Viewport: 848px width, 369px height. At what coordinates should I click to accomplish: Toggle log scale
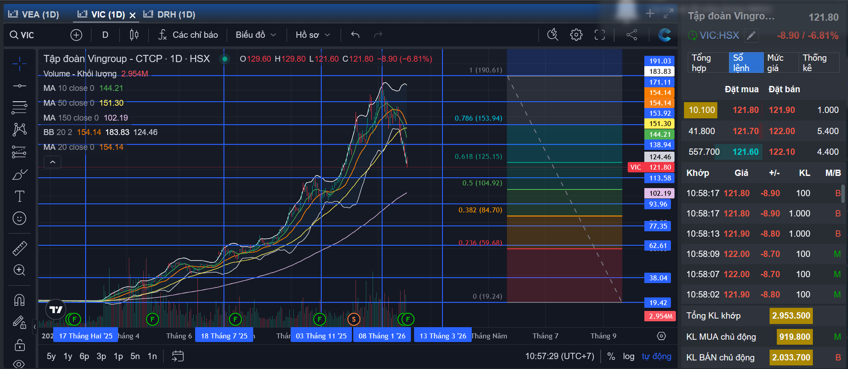click(629, 356)
